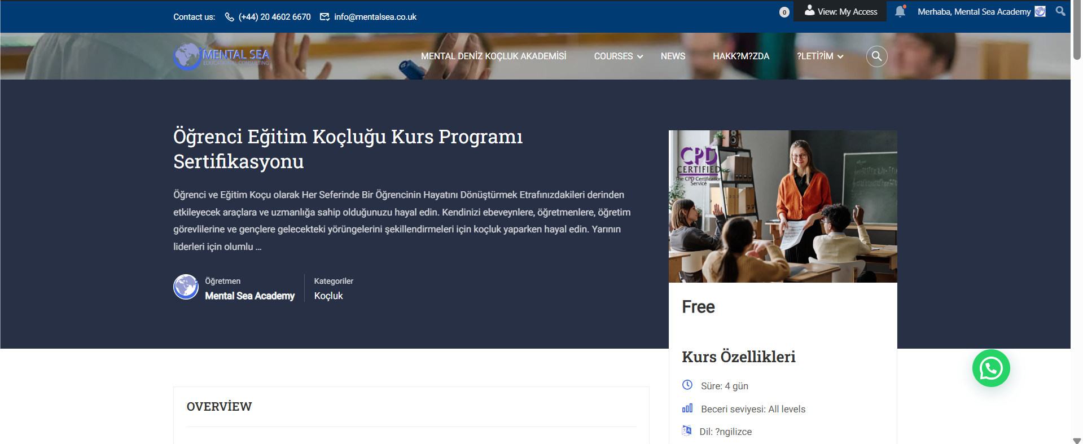Click the language icon beside Dil

[x=687, y=430]
